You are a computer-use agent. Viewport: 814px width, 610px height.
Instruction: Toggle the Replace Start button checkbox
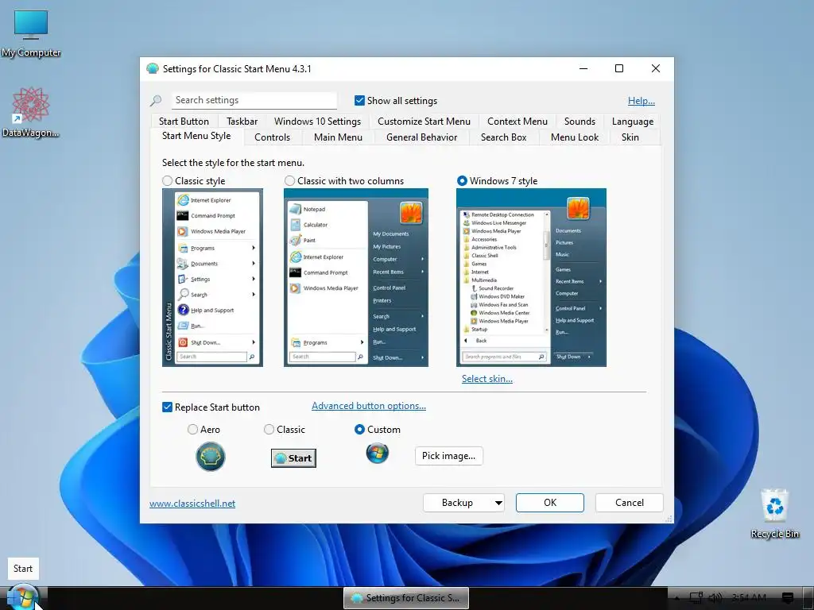(167, 407)
